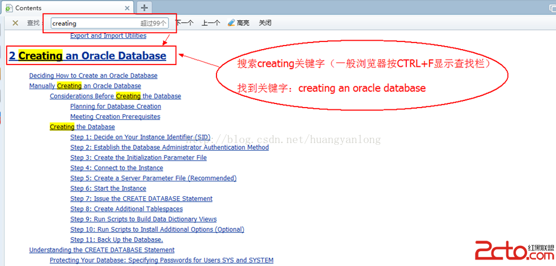Open Step 8: Create Additional Tablespaces
Image resolution: width=556 pixels, height=266 pixels.
point(127,209)
